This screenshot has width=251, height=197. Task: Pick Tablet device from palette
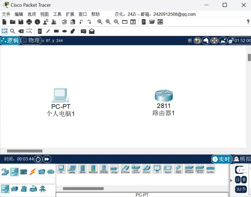point(168,169)
